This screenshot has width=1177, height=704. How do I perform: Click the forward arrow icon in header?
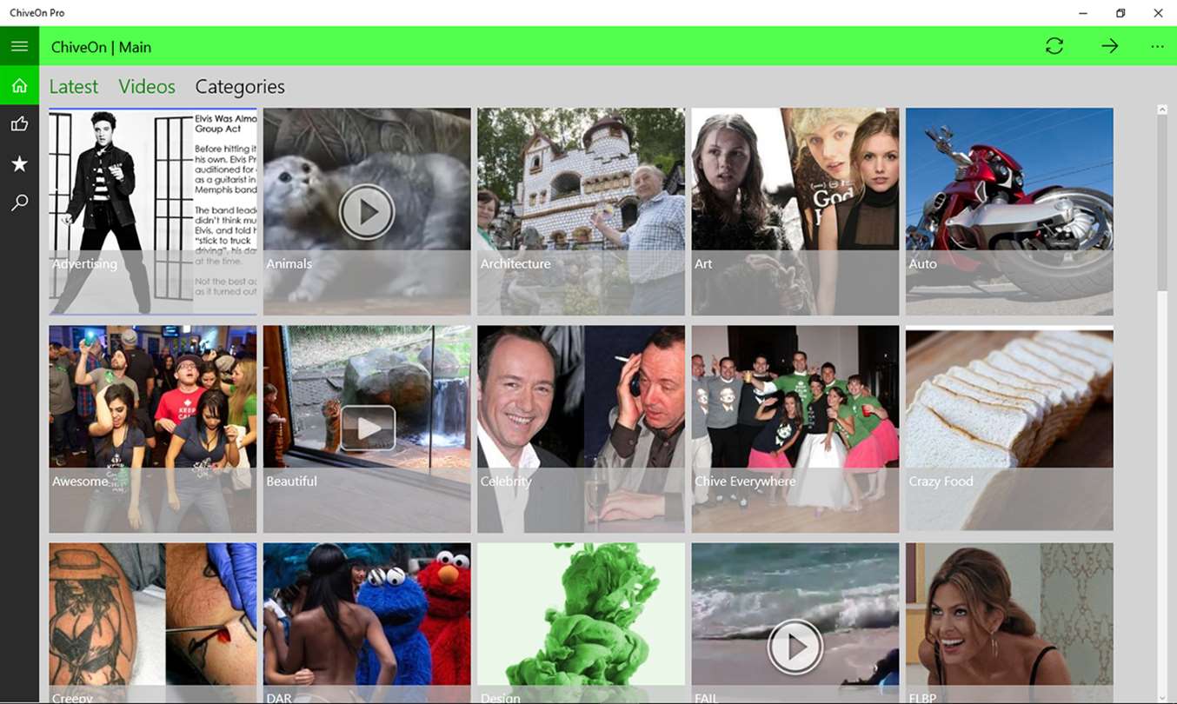[x=1110, y=46]
